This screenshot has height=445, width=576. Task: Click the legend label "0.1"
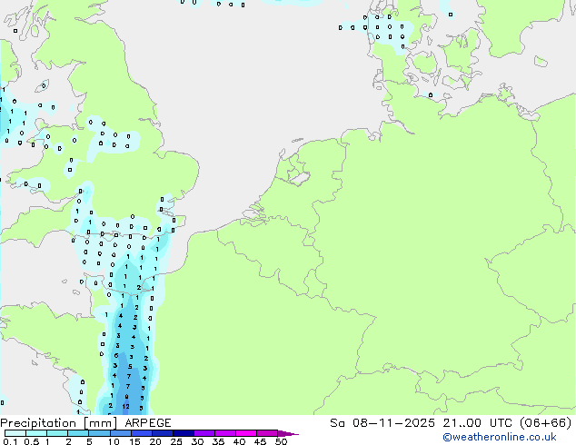10,441
